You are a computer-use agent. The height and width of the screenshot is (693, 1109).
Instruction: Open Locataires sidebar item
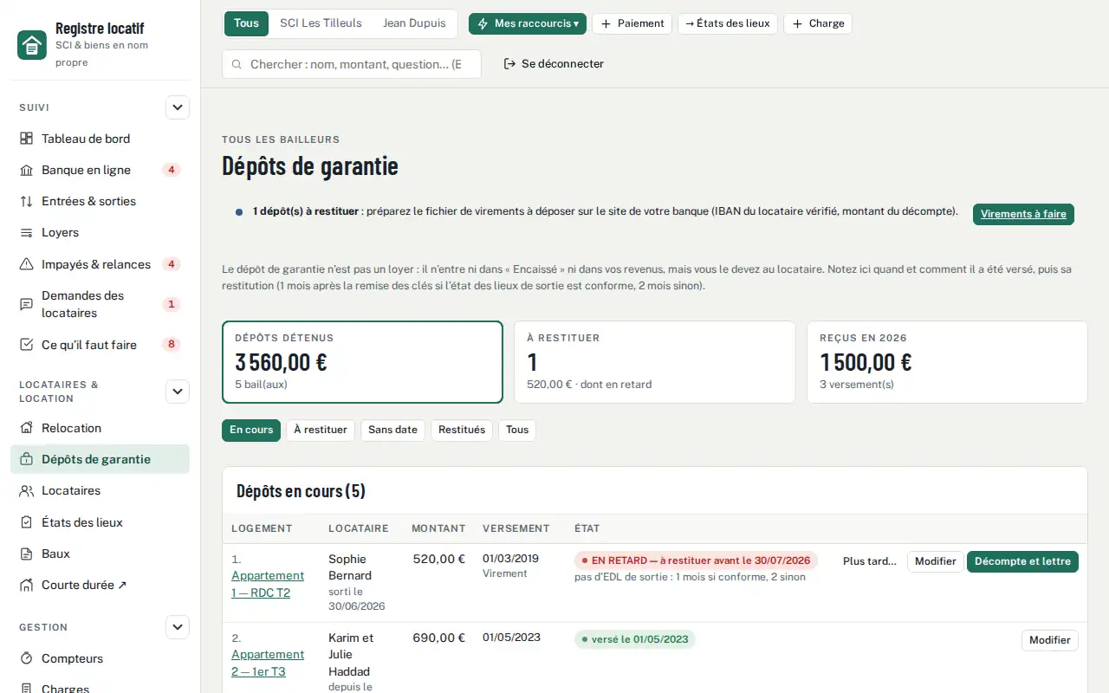point(100,490)
